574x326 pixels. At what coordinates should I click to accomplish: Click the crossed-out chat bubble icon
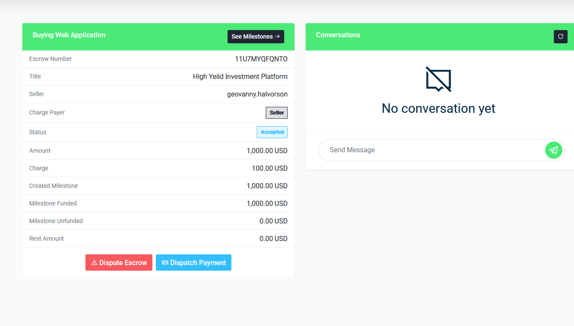point(438,79)
